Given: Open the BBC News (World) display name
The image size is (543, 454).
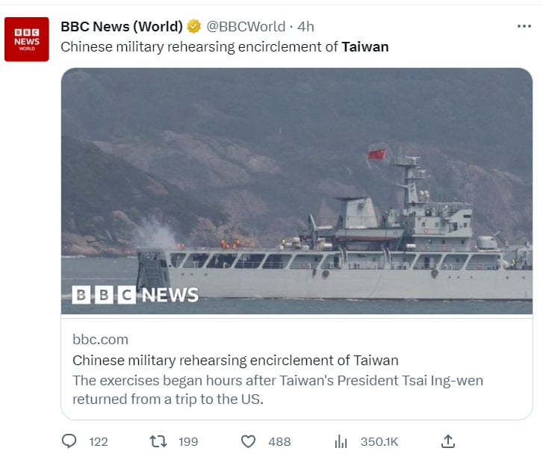Looking at the screenshot, I should point(122,26).
